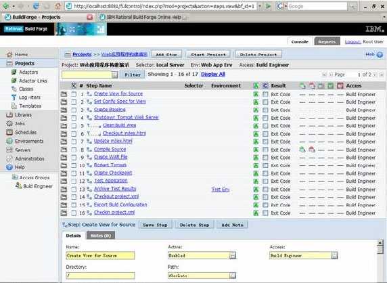Toggle result checkbox on Test Application row
Image resolution: width=387 pixels, height=283 pixels.
coord(265,181)
